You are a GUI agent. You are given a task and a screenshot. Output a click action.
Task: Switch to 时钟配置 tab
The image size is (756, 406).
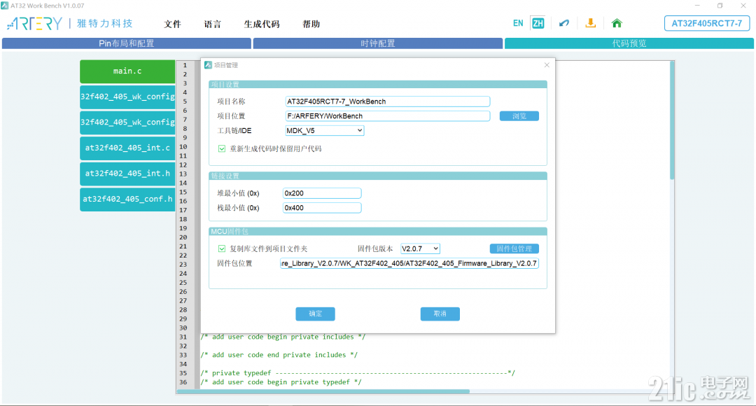click(377, 43)
